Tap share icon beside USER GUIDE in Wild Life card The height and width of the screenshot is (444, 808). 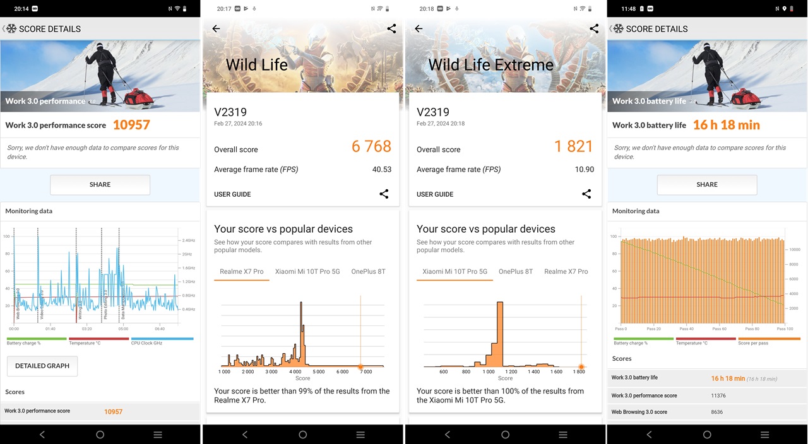pyautogui.click(x=384, y=194)
